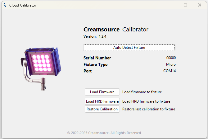
Task: Click the Fixture Type label
Action: tap(96, 65)
